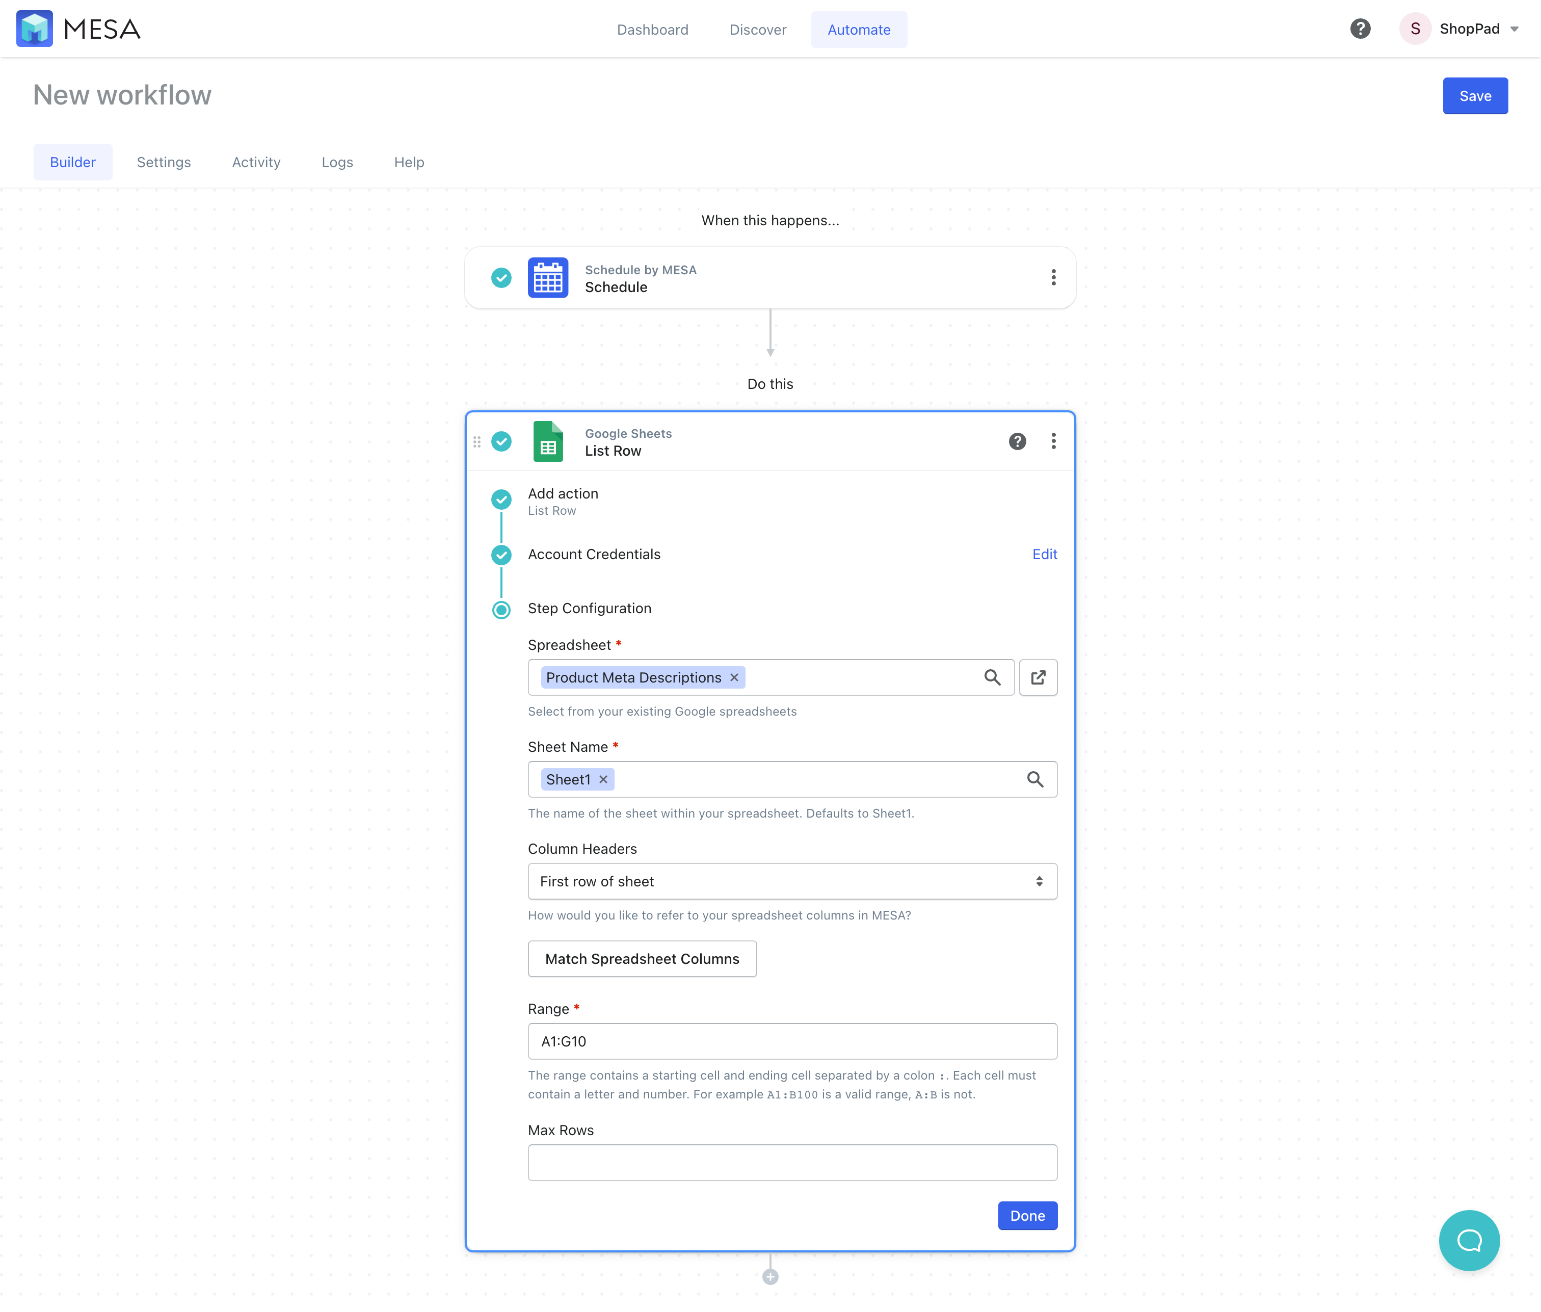Open the help question mark in top bar
The width and height of the screenshot is (1541, 1312).
pos(1360,29)
